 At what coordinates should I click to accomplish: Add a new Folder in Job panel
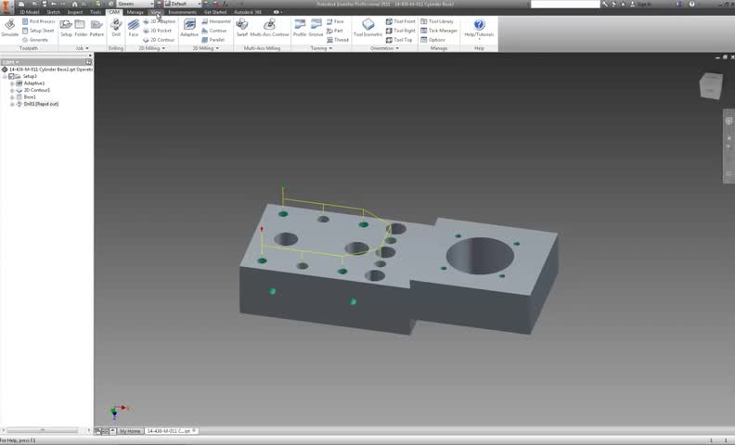(x=81, y=28)
